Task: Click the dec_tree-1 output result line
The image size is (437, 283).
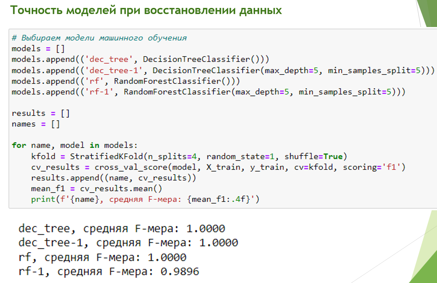Action: (x=128, y=243)
